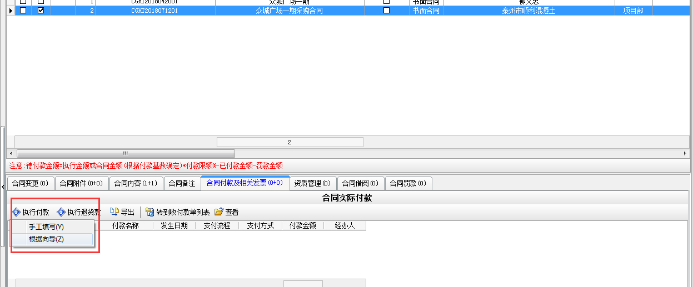Click the horizontal scrollbar right arrow

685,153
